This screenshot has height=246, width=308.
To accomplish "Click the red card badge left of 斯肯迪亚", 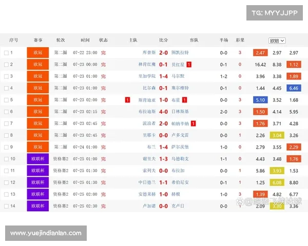I will click(x=127, y=100).
